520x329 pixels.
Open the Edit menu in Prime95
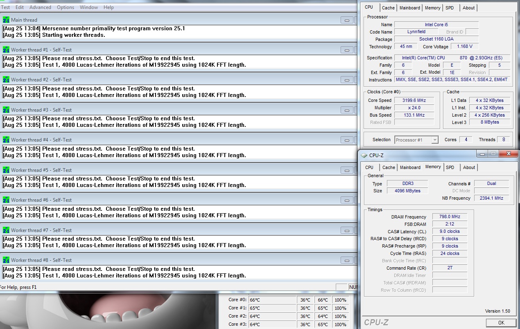[20, 7]
